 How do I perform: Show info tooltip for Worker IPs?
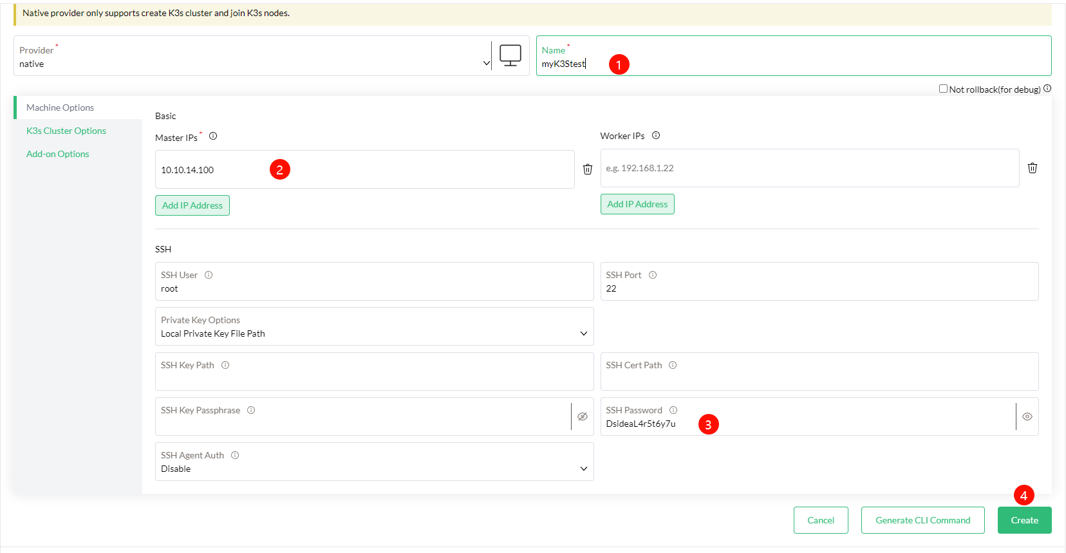tap(656, 135)
